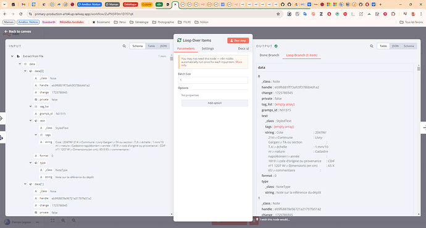The width and height of the screenshot is (426, 228).
Task: Switch the INPUT view to JSON
Action: (x=163, y=46)
